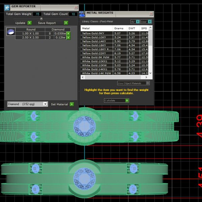Close the Gem Reporter panel
The height and width of the screenshot is (202, 202).
(76, 7)
